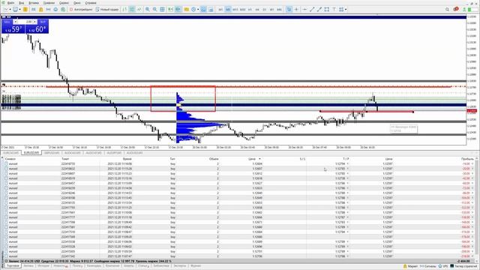The width and height of the screenshot is (480, 270).
Task: Switch chart to bar chart mode
Action: pyautogui.click(x=124, y=10)
